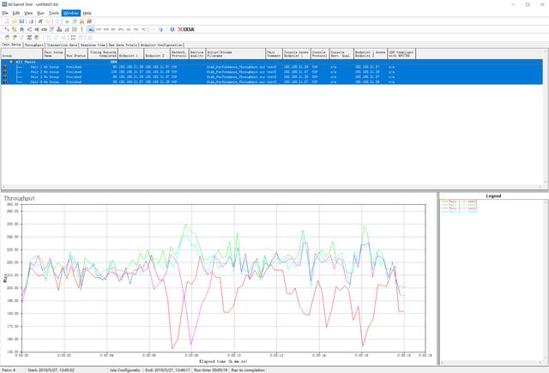The height and width of the screenshot is (373, 549).
Task: Click the Pair 1 row icon
Action: [x=6, y=66]
